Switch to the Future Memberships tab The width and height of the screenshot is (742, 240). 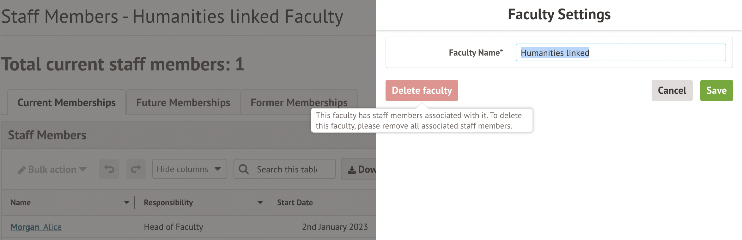click(183, 103)
